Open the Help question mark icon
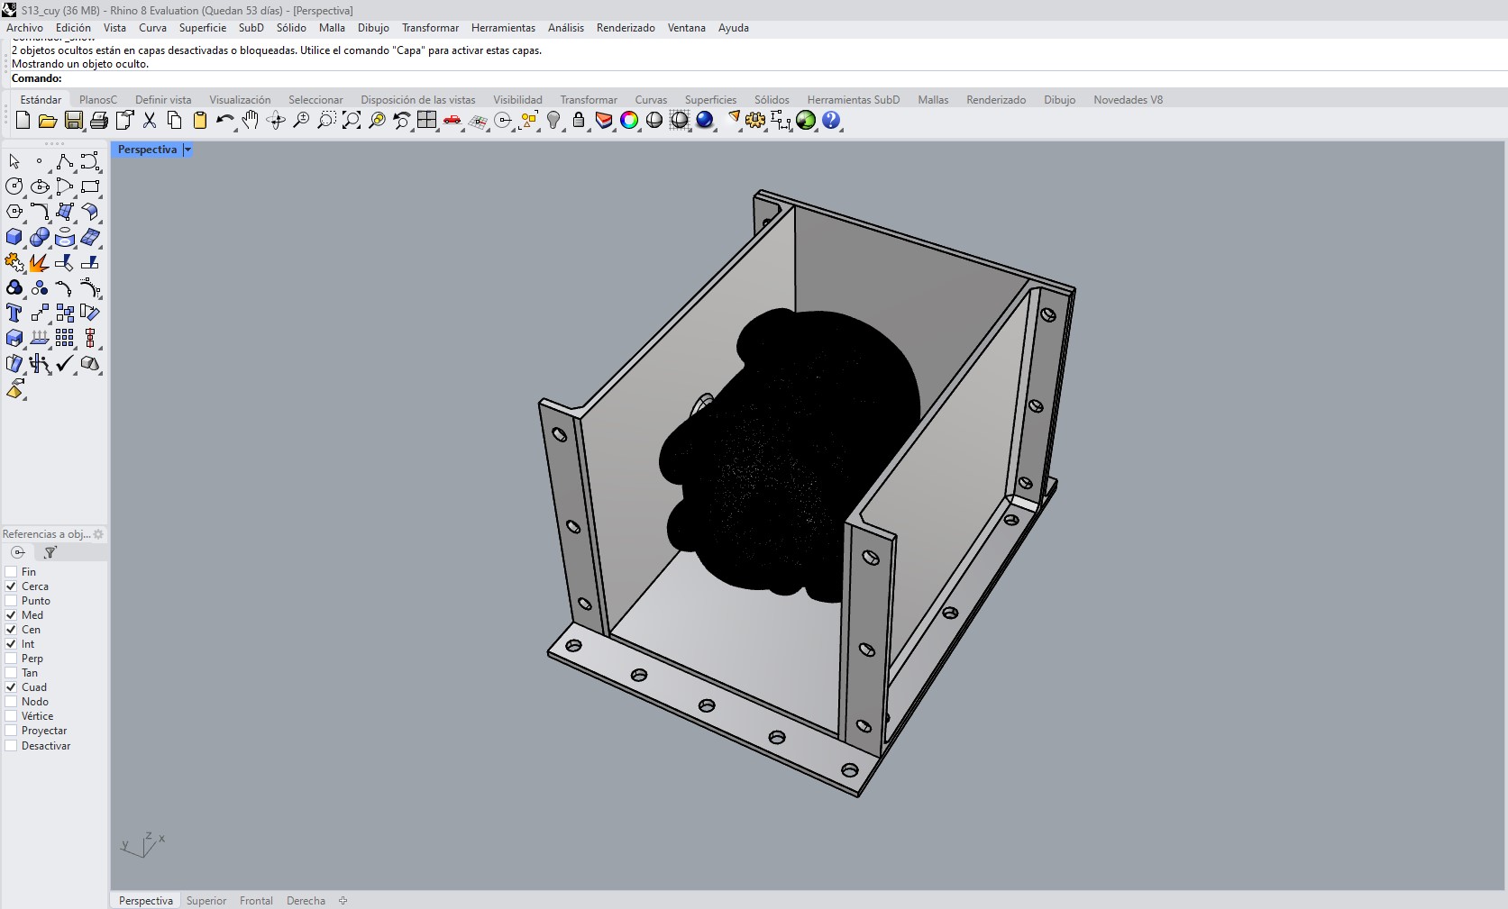This screenshot has height=909, width=1508. point(831,120)
